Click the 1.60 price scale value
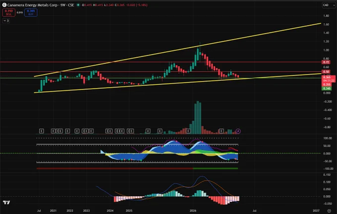 coord(326,24)
